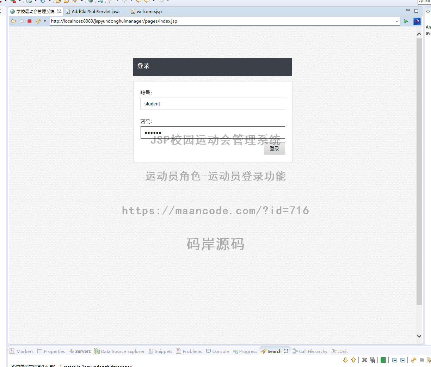The width and height of the screenshot is (431, 367).
Task: Click the 密码: label text
Action: [x=147, y=121]
